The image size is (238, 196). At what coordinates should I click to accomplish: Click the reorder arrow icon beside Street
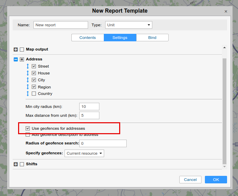[28, 66]
